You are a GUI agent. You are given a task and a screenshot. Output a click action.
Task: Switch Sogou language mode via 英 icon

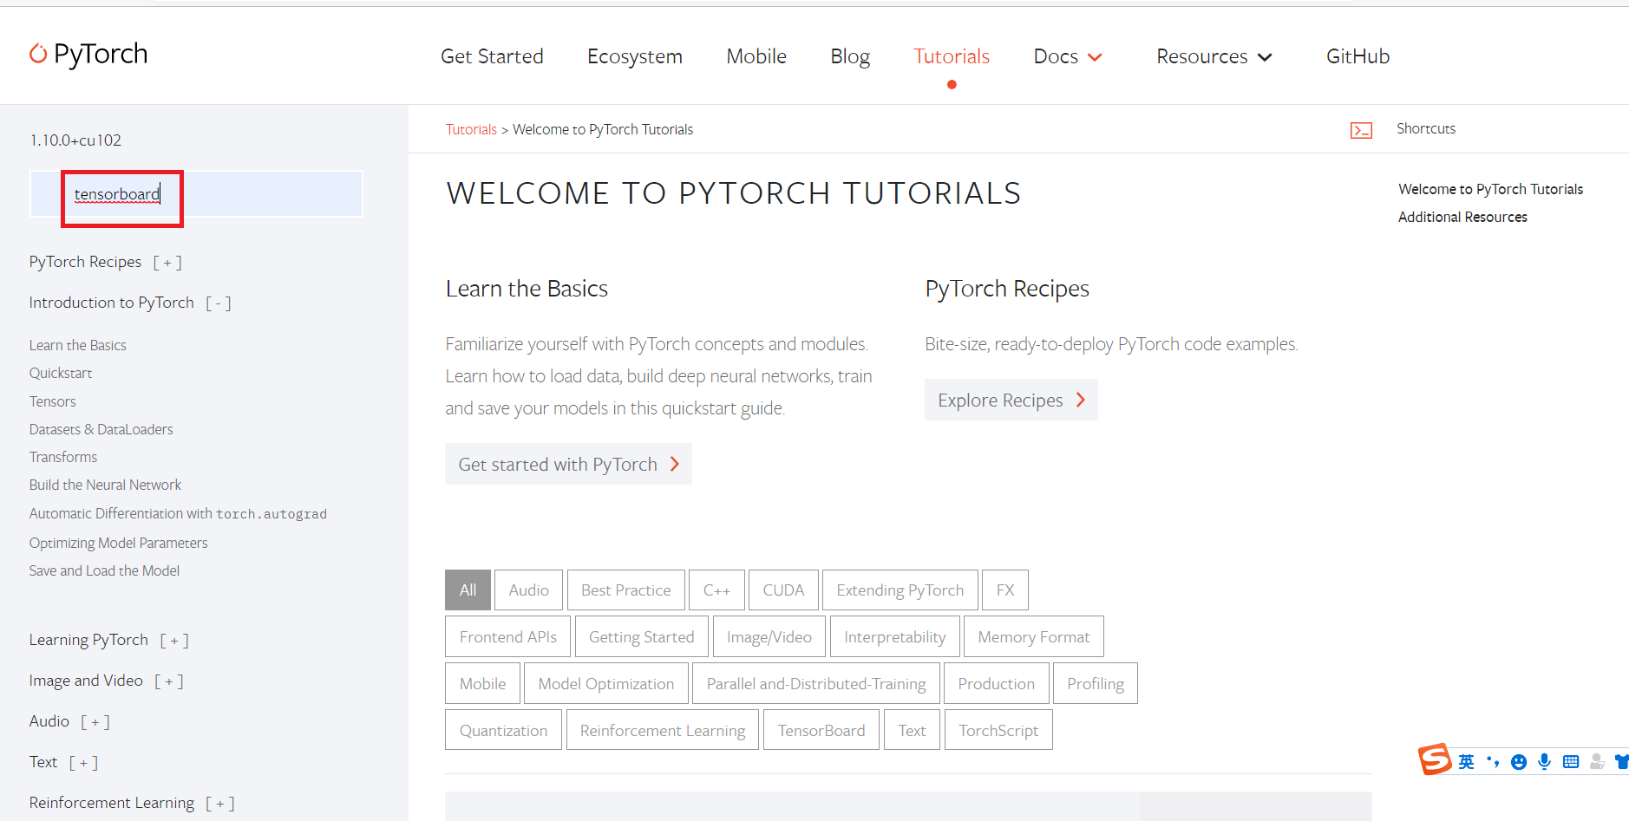pos(1466,762)
